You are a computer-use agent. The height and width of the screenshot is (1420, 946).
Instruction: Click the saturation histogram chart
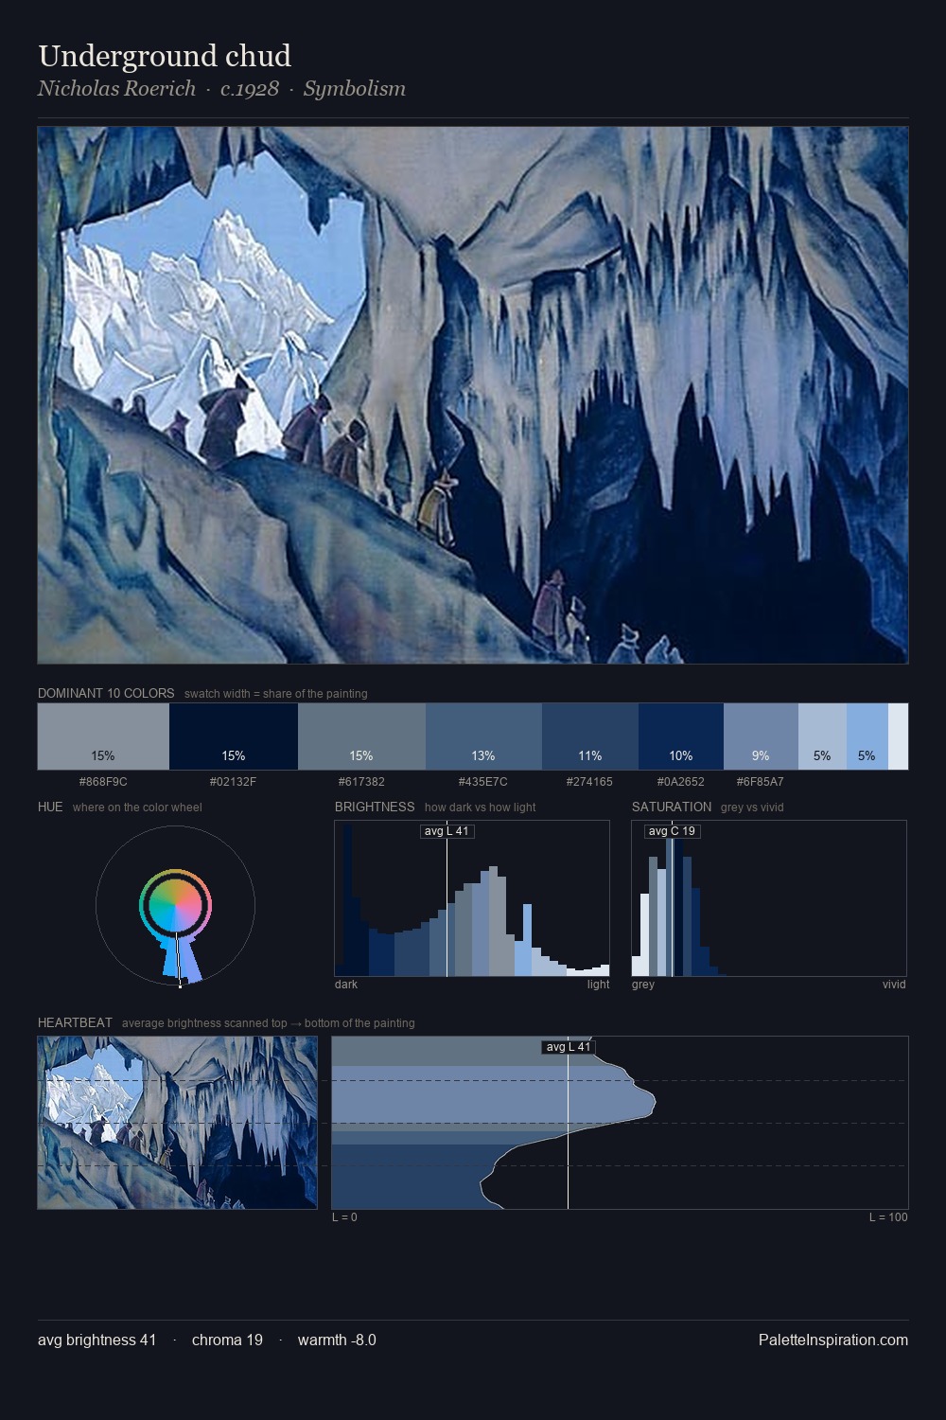click(x=769, y=898)
